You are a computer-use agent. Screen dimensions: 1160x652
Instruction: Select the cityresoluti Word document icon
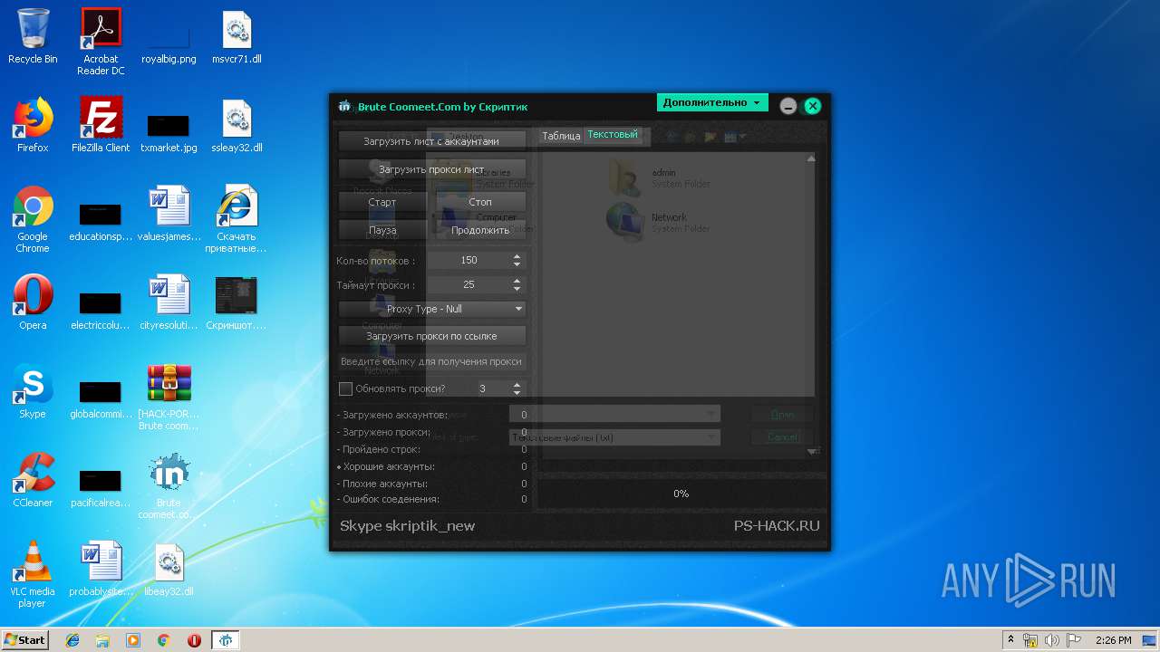tap(169, 302)
